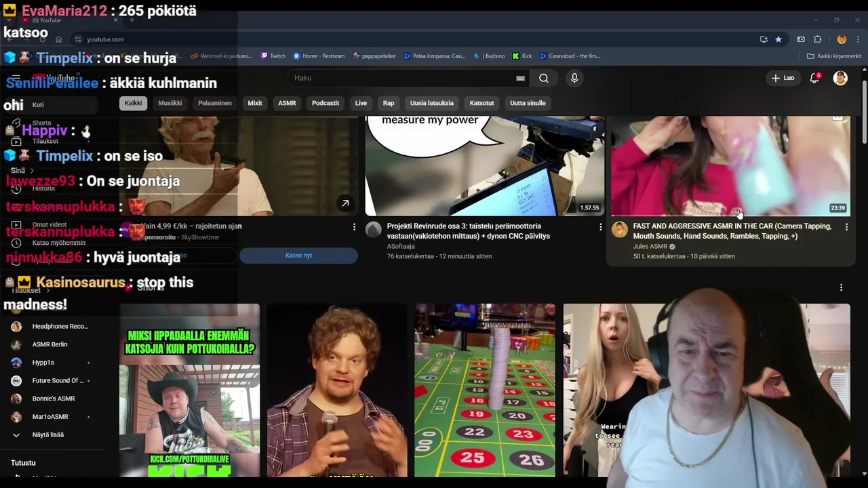
Task: Click the install app icon in address bar
Action: click(764, 39)
